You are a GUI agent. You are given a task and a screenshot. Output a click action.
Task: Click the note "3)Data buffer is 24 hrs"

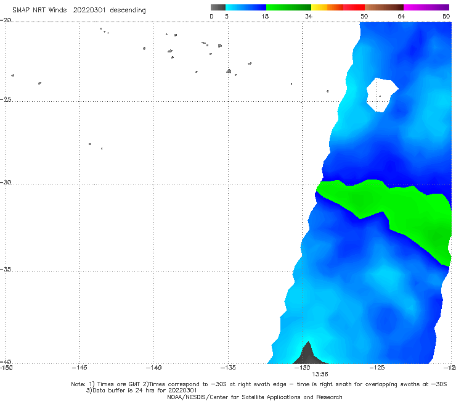coord(142,391)
